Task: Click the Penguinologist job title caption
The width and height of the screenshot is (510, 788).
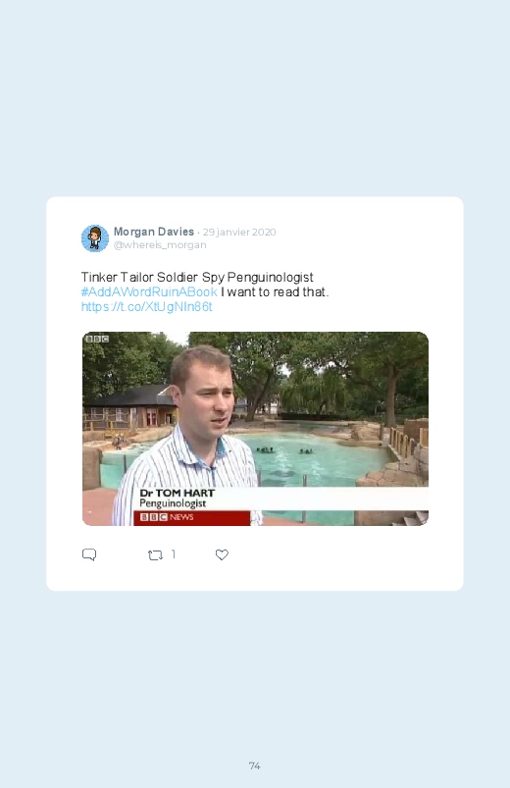Action: pyautogui.click(x=173, y=503)
